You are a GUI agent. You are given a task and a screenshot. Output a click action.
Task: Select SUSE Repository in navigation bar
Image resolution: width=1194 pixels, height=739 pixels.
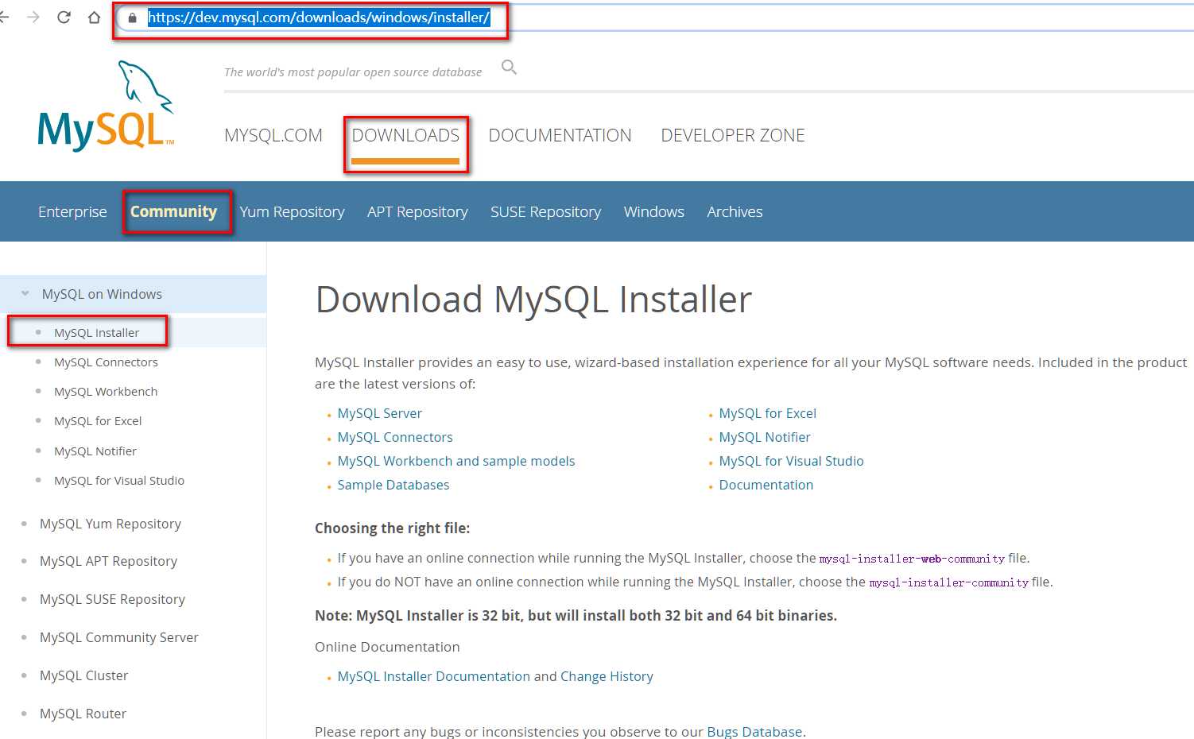point(545,212)
